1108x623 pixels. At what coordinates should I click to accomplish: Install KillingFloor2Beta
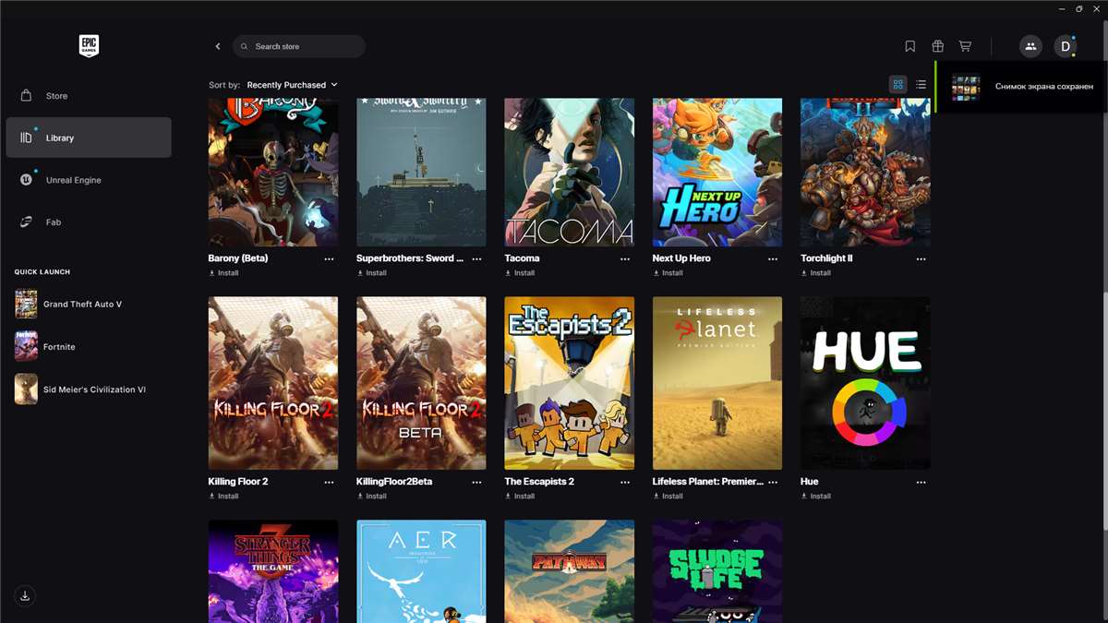(372, 497)
